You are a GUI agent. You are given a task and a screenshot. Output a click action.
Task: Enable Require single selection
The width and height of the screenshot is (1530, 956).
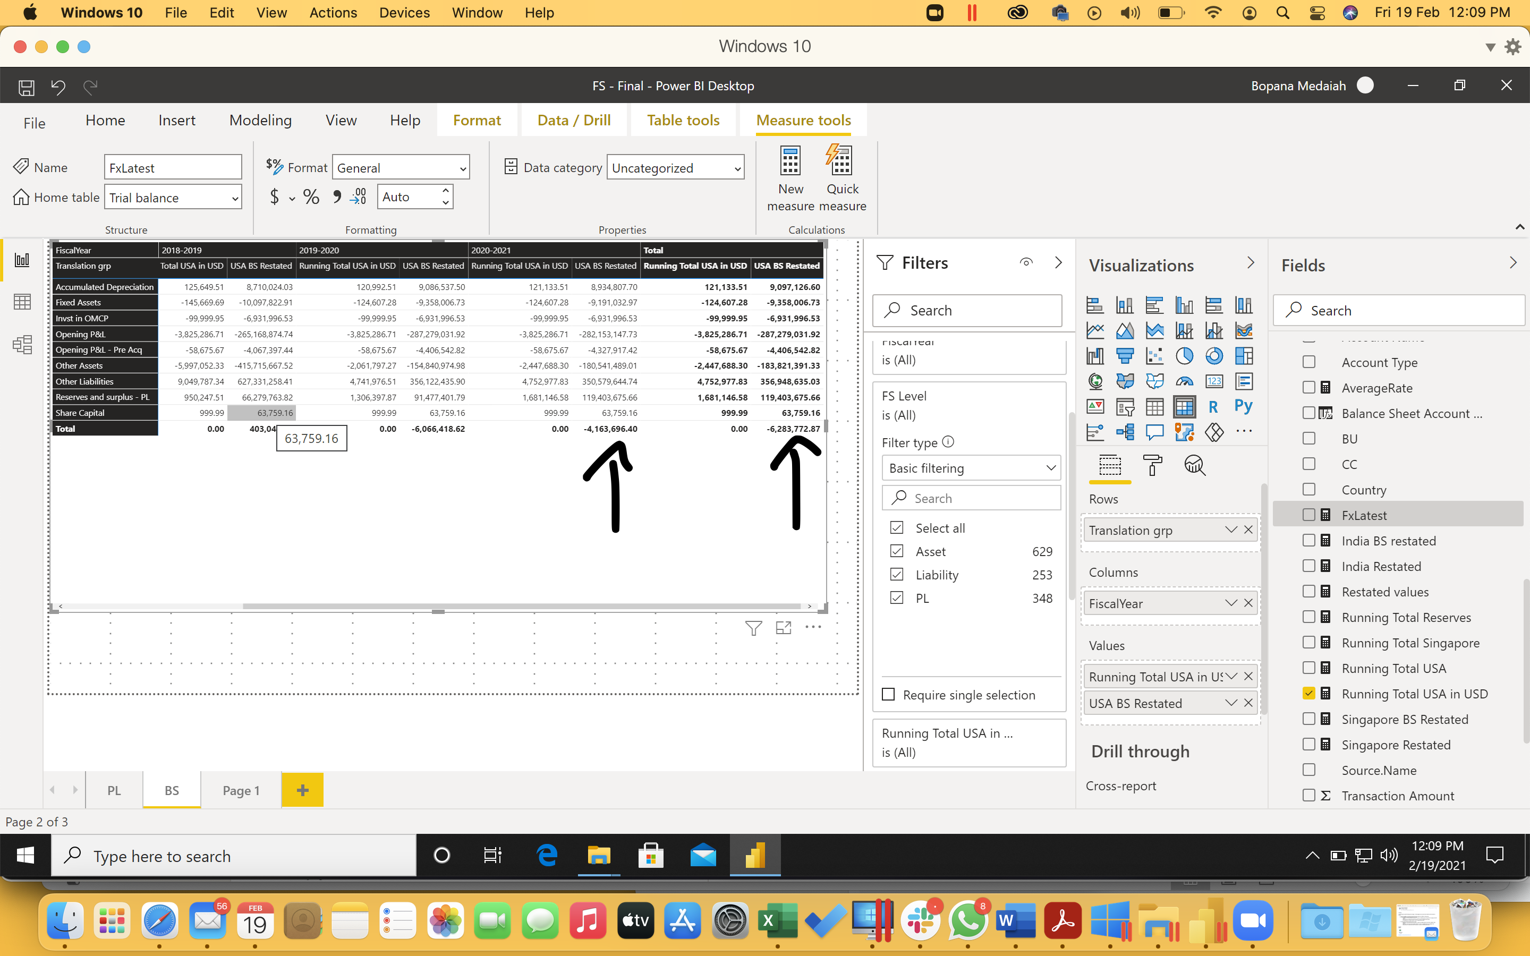point(888,695)
